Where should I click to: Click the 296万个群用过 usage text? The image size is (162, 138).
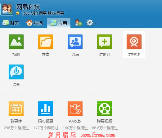click(16, 128)
